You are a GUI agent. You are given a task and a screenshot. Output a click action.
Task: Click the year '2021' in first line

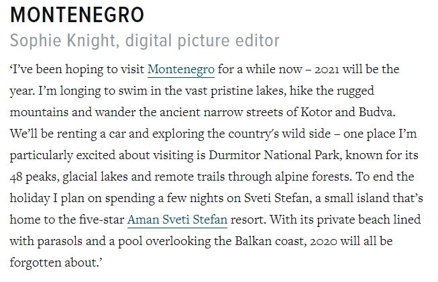coord(327,70)
